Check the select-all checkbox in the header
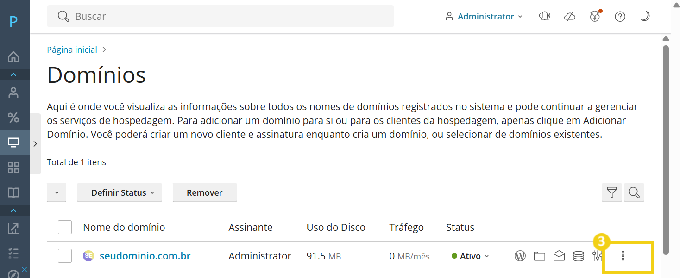This screenshot has width=680, height=278. pyautogui.click(x=65, y=227)
